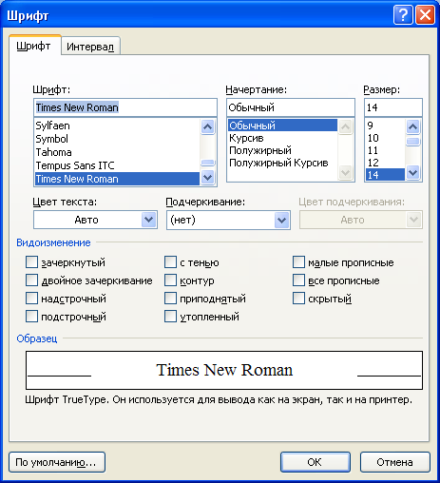This screenshot has height=483, width=440.
Task: Click the Начертание style input field
Action: click(291, 107)
